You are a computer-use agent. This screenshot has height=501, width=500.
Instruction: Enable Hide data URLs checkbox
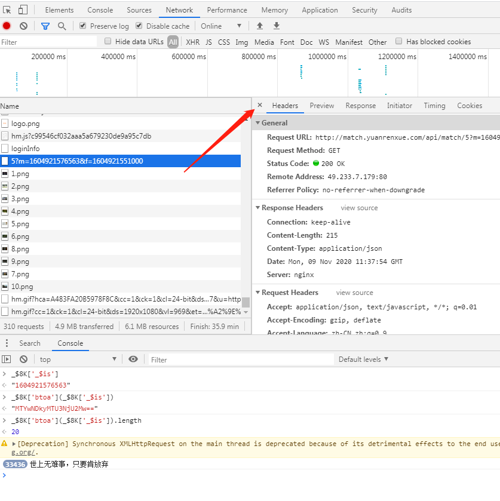coord(108,41)
